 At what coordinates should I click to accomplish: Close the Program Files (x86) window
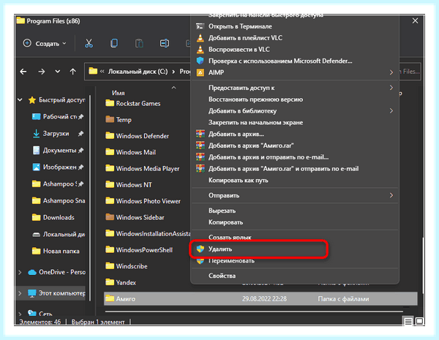[415, 21]
